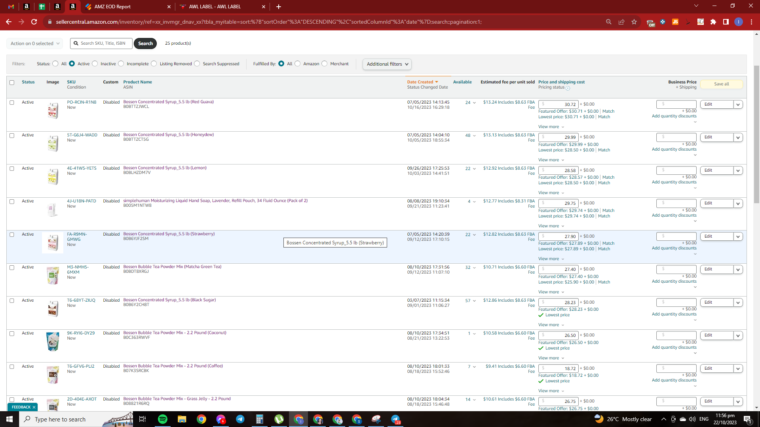Screen dimensions: 760x427
Task: Select the 5T-G6J4-WADD row checkbox
Action: [12, 136]
